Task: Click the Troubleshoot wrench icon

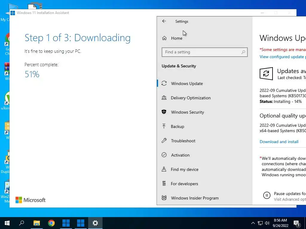Action: point(164,141)
